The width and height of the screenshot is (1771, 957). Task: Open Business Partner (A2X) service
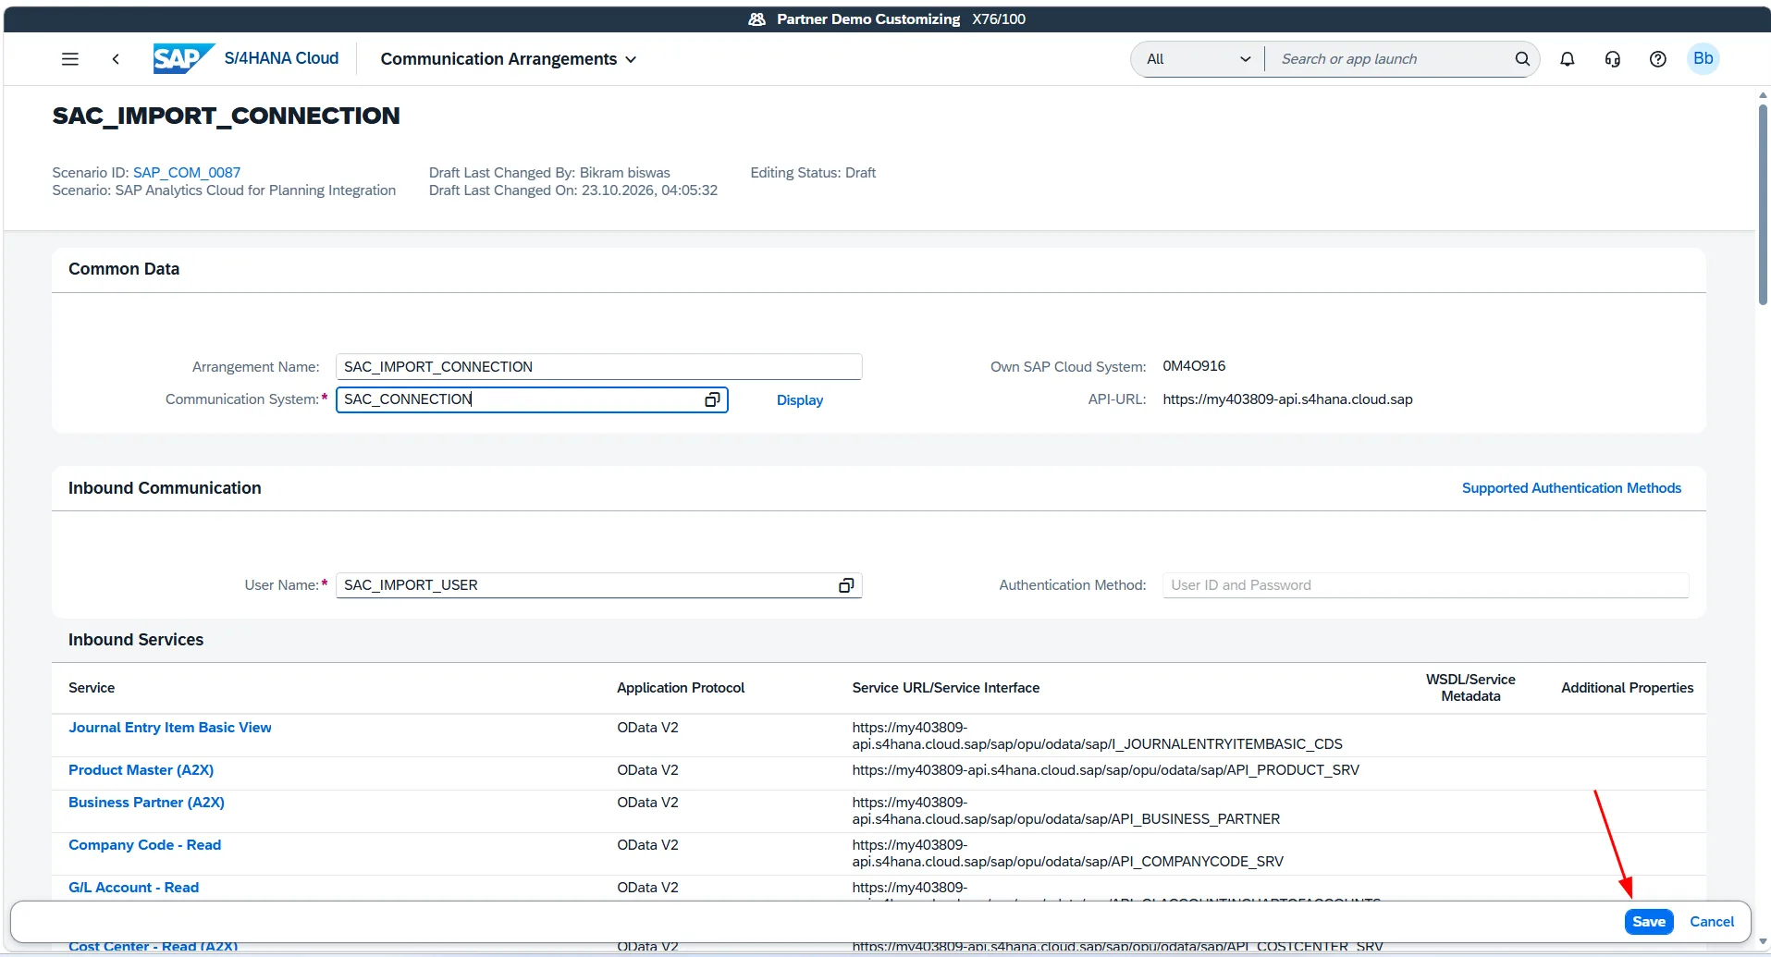[x=146, y=803]
